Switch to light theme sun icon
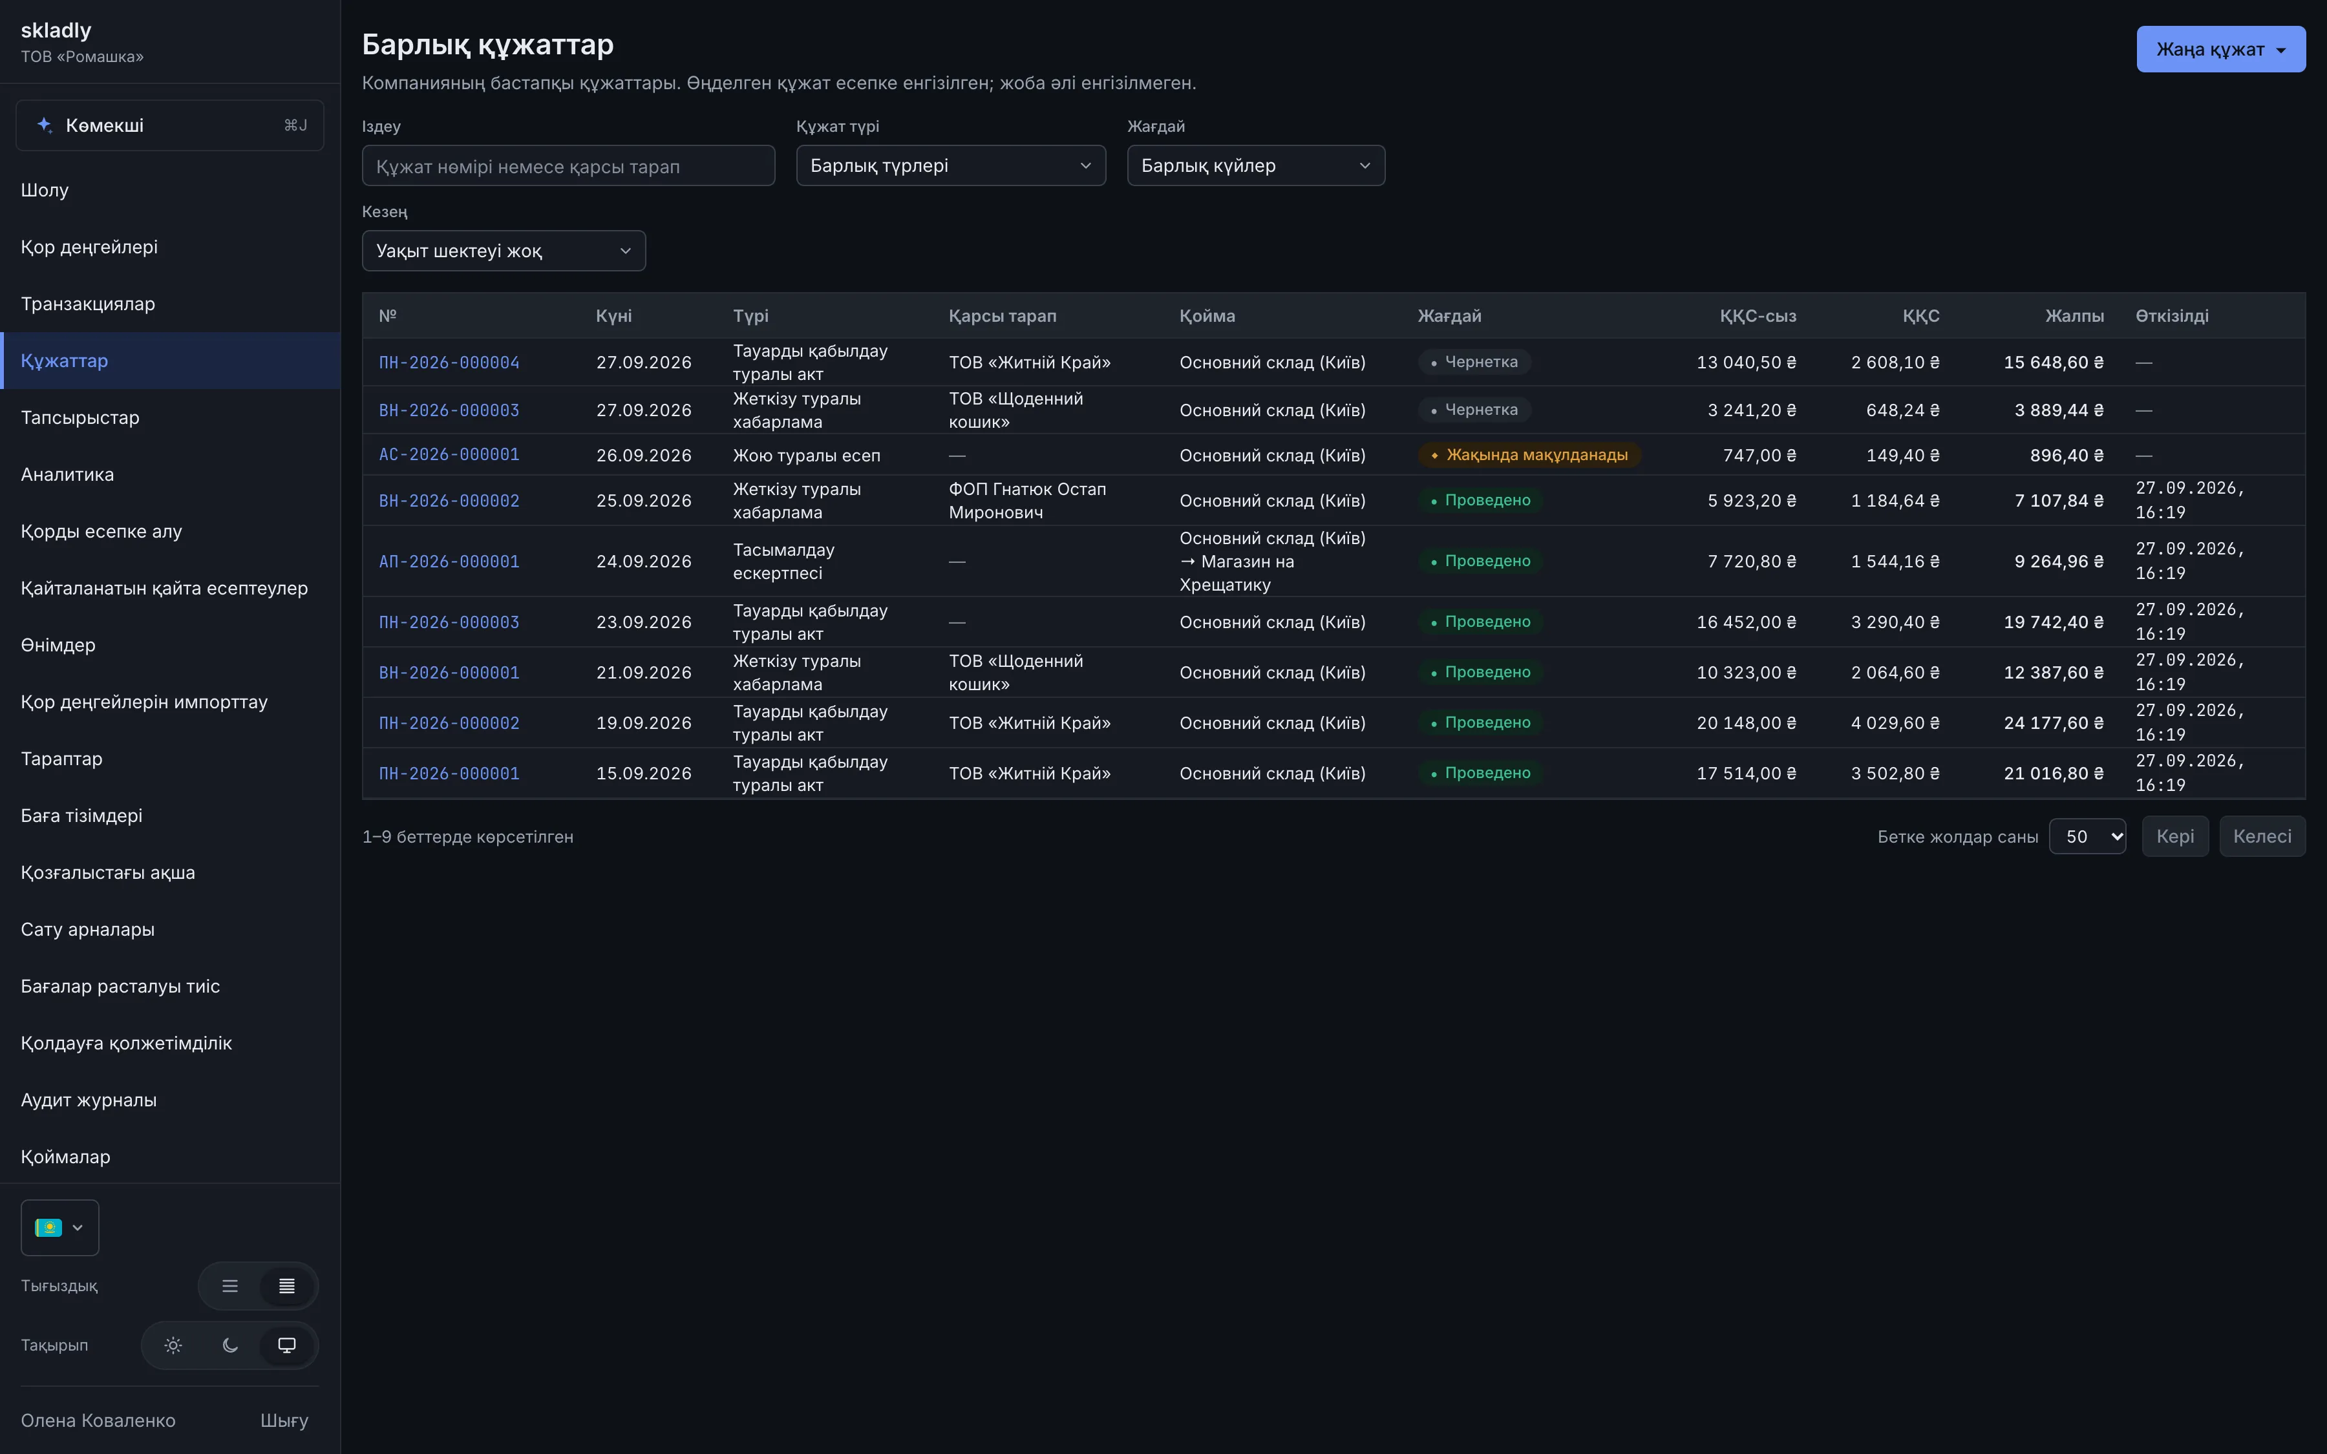The image size is (2327, 1454). (x=173, y=1345)
